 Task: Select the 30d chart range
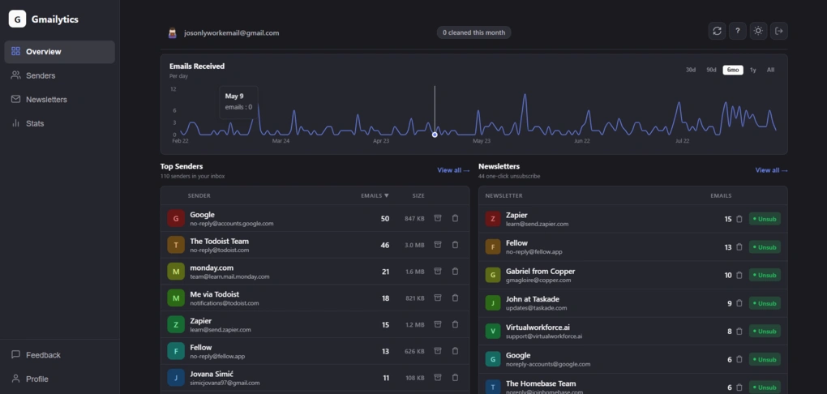(x=691, y=71)
